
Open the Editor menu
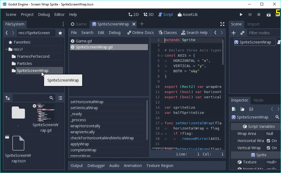point(59,15)
